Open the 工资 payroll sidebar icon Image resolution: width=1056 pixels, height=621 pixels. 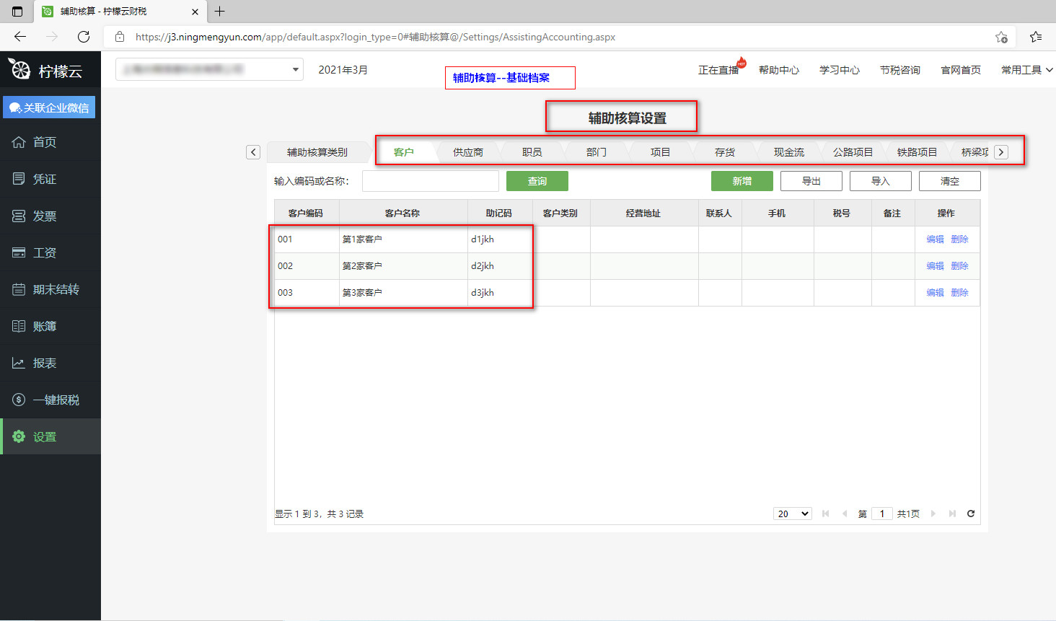click(x=19, y=252)
